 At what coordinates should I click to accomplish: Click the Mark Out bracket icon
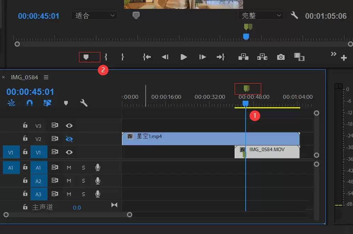point(123,57)
